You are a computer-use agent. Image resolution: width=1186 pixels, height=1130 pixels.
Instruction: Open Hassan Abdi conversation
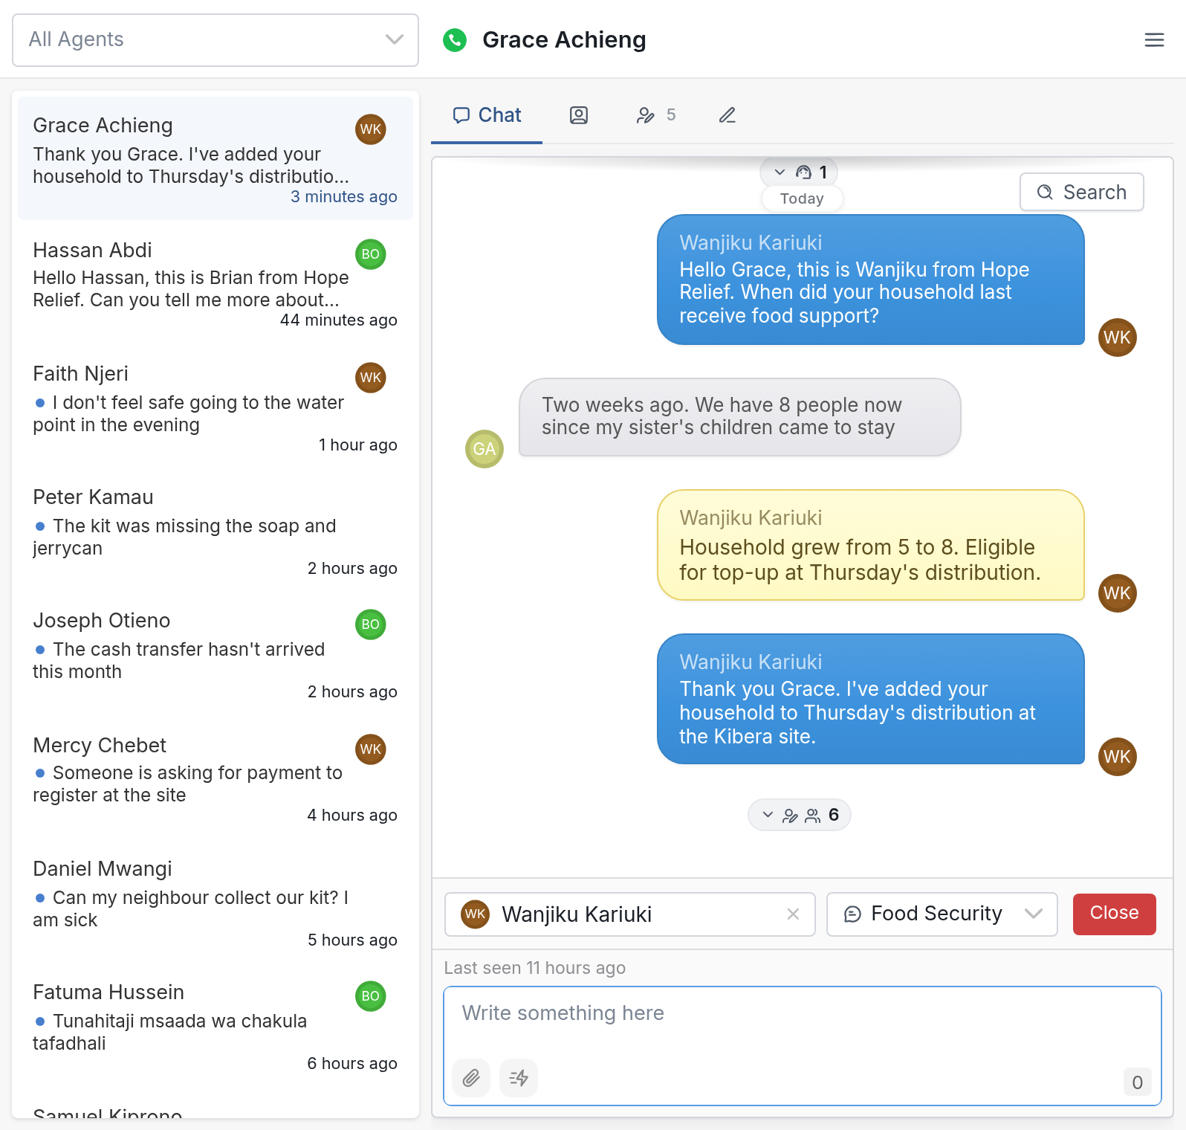click(x=216, y=282)
